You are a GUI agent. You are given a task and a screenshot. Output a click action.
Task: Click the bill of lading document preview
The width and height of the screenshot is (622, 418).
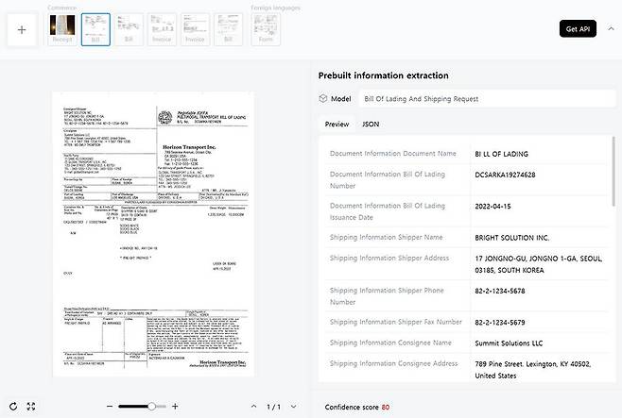pyautogui.click(x=153, y=234)
